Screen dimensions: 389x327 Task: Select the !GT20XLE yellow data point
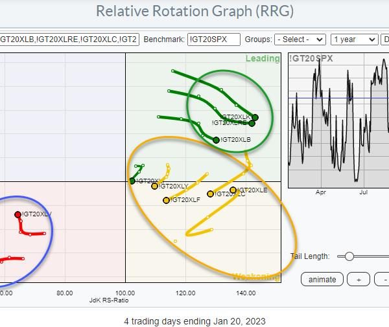click(233, 190)
